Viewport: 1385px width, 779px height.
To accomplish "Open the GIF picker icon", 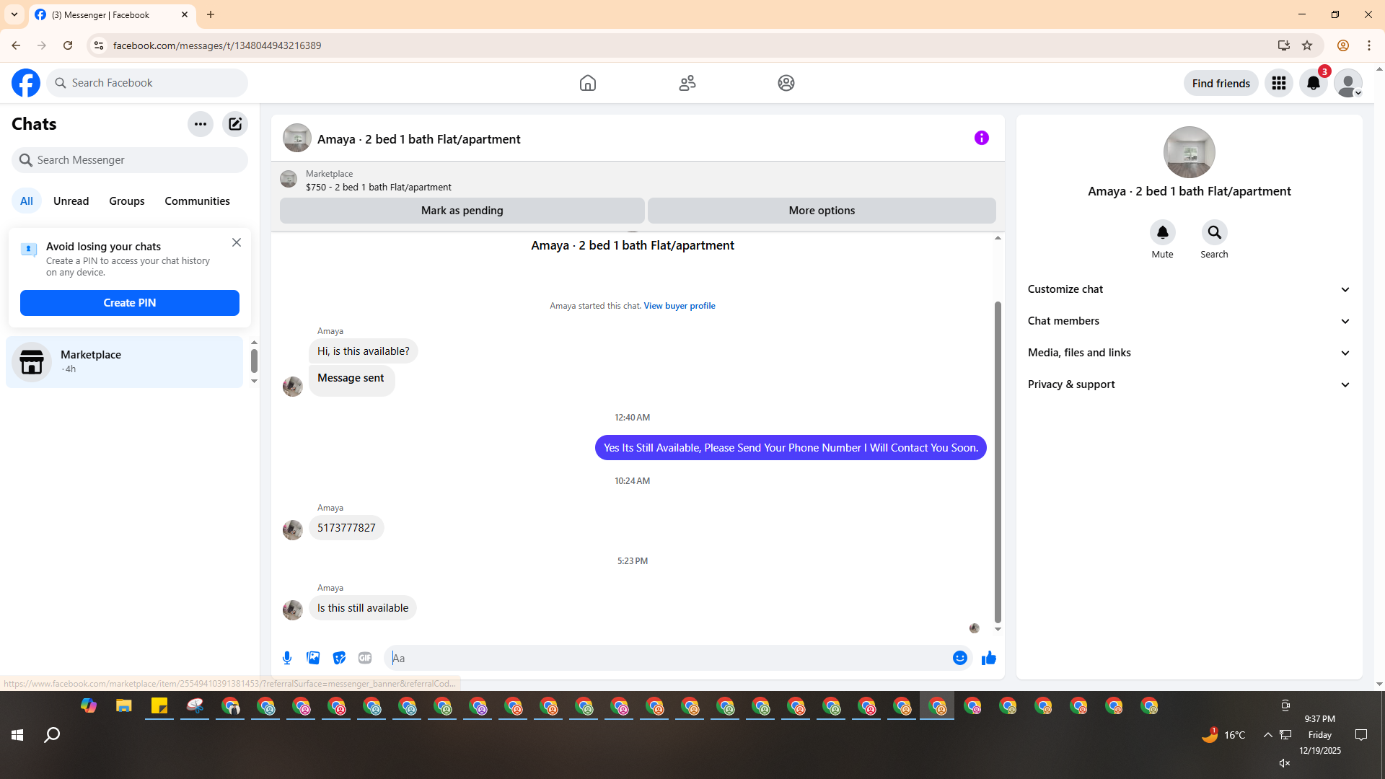I will click(x=365, y=658).
